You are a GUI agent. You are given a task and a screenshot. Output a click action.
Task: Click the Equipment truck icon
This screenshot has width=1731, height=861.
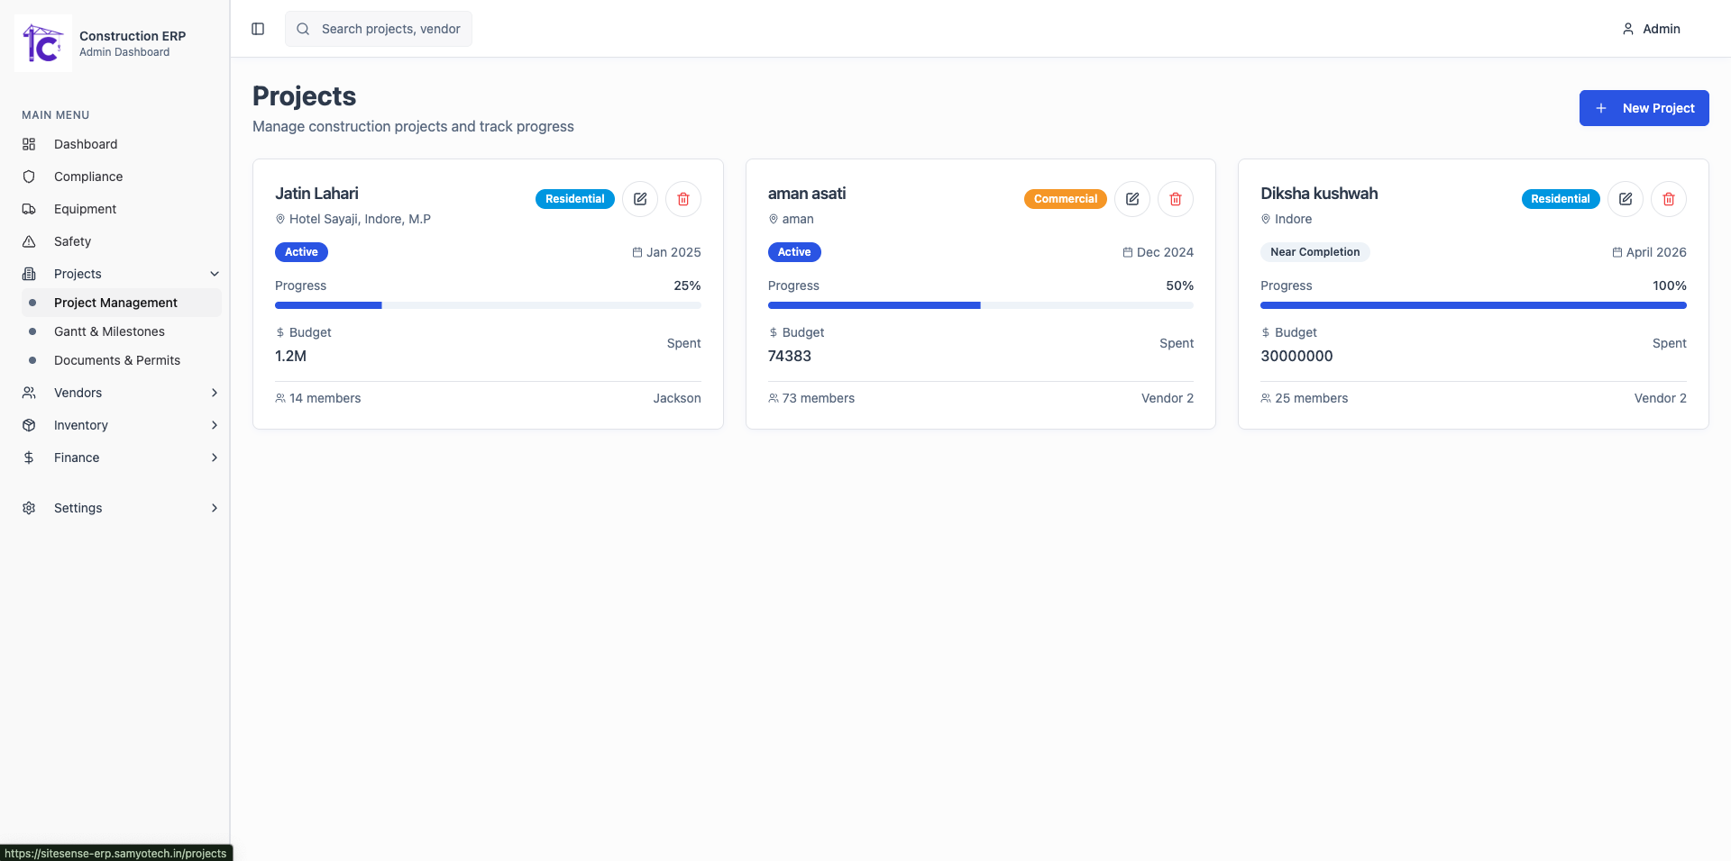tap(29, 209)
